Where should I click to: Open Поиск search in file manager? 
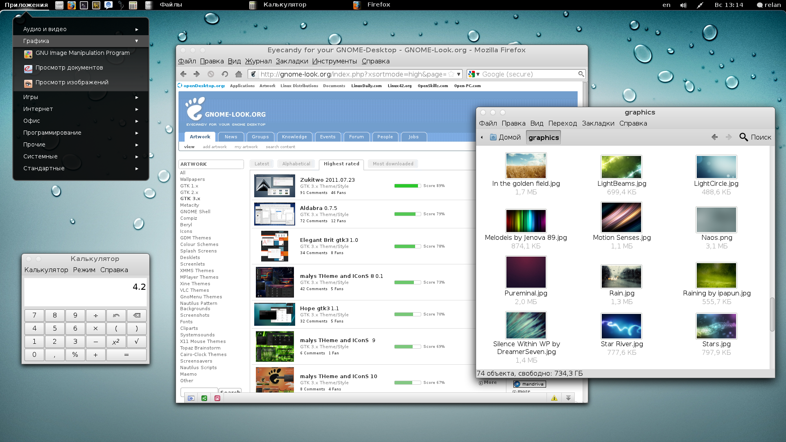pos(755,137)
